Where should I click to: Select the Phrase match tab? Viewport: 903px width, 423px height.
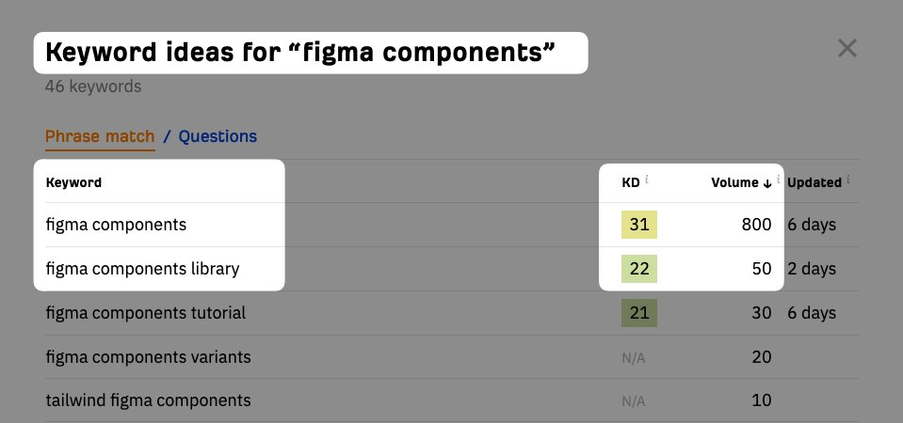100,136
